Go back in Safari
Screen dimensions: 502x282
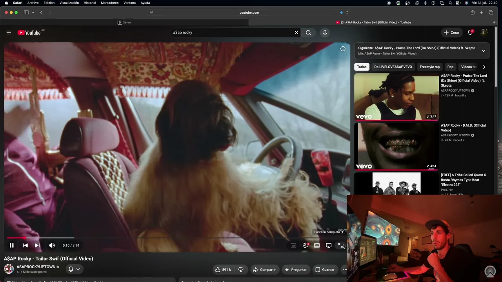click(x=41, y=13)
